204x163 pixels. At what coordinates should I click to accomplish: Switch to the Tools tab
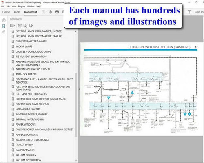17,12
